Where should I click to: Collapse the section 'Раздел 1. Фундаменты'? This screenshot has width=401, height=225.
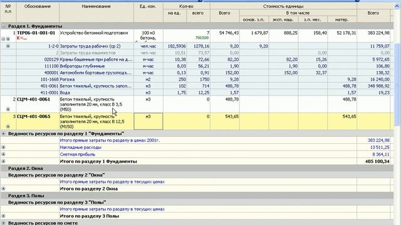click(3, 26)
